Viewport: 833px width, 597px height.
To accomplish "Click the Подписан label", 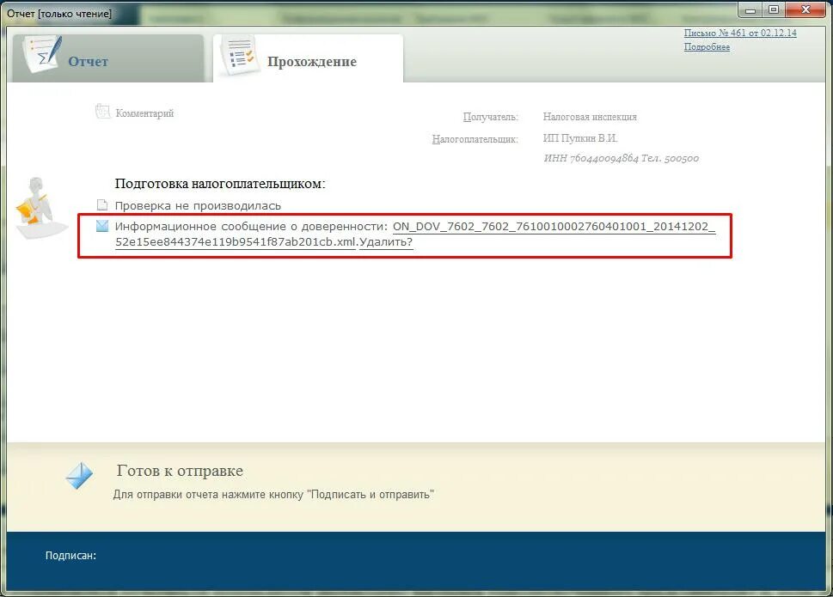I will (x=70, y=556).
